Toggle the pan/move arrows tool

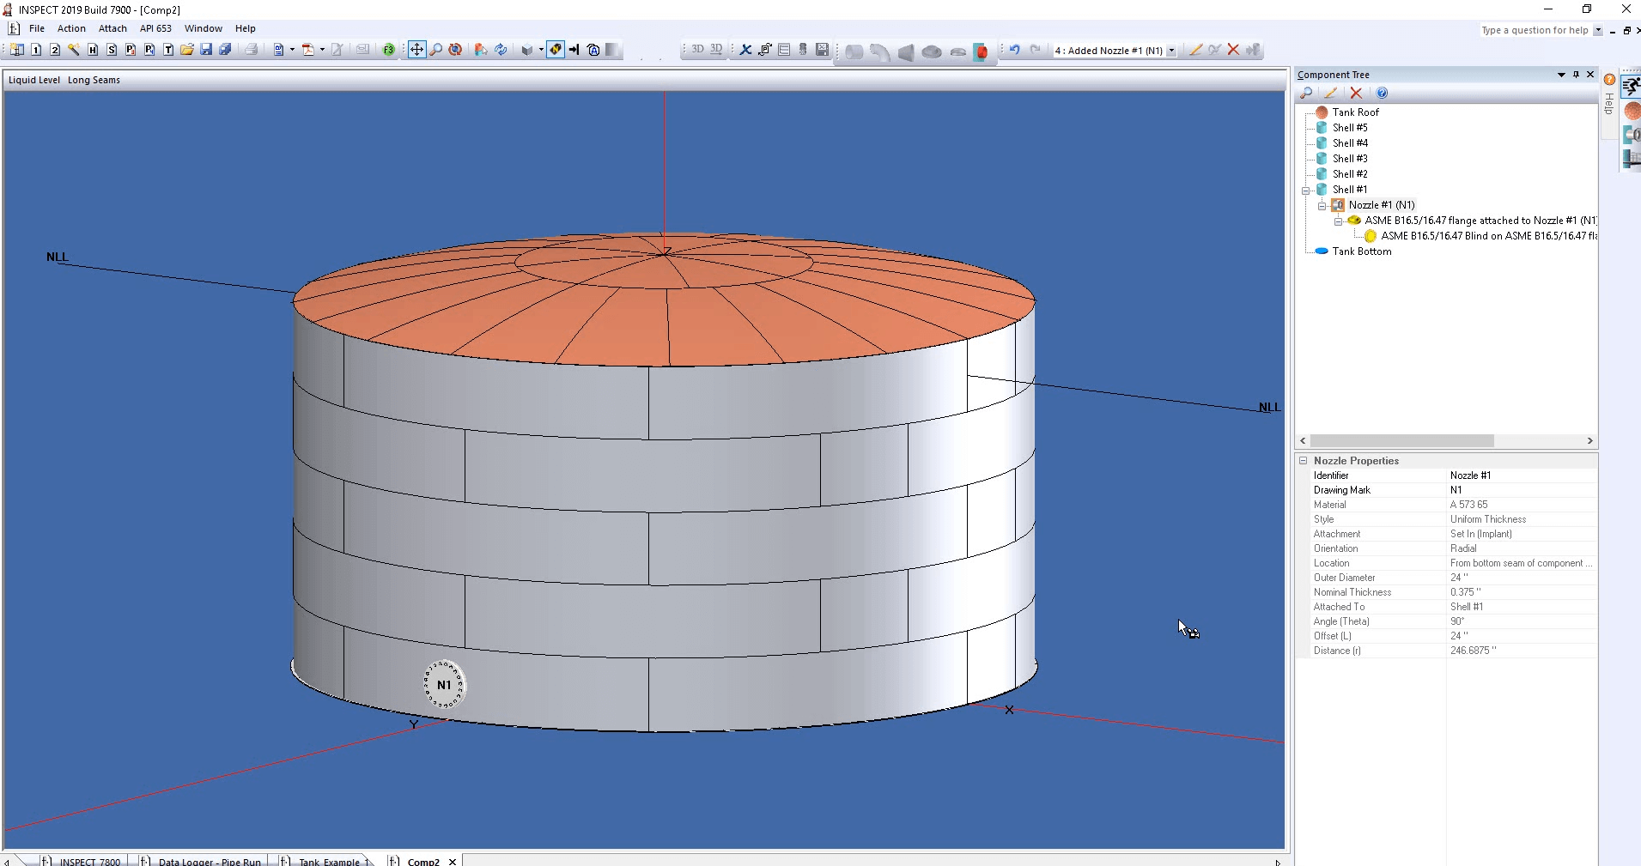point(416,50)
